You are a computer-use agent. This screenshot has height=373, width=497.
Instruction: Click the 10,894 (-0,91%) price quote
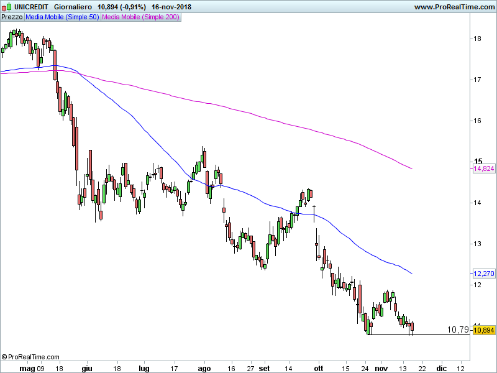[122, 7]
